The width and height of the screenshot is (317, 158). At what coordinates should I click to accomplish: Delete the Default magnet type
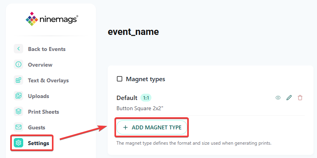pyautogui.click(x=300, y=98)
